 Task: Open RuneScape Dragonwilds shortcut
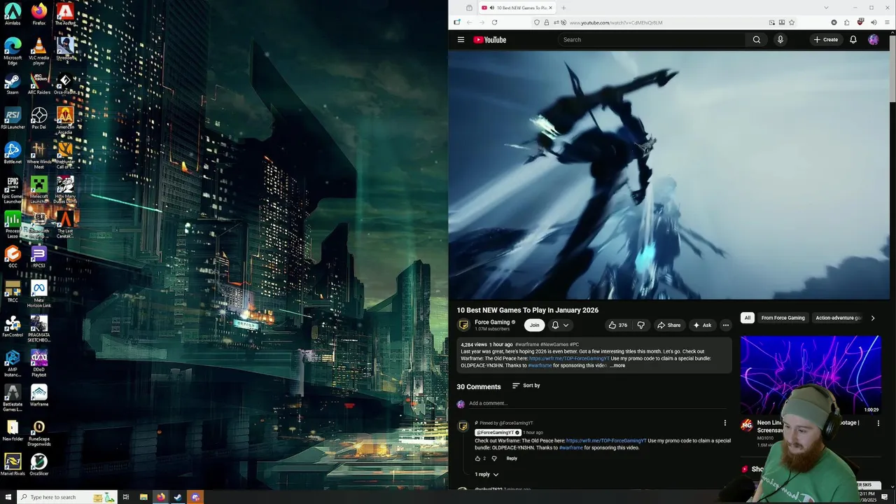(x=39, y=432)
